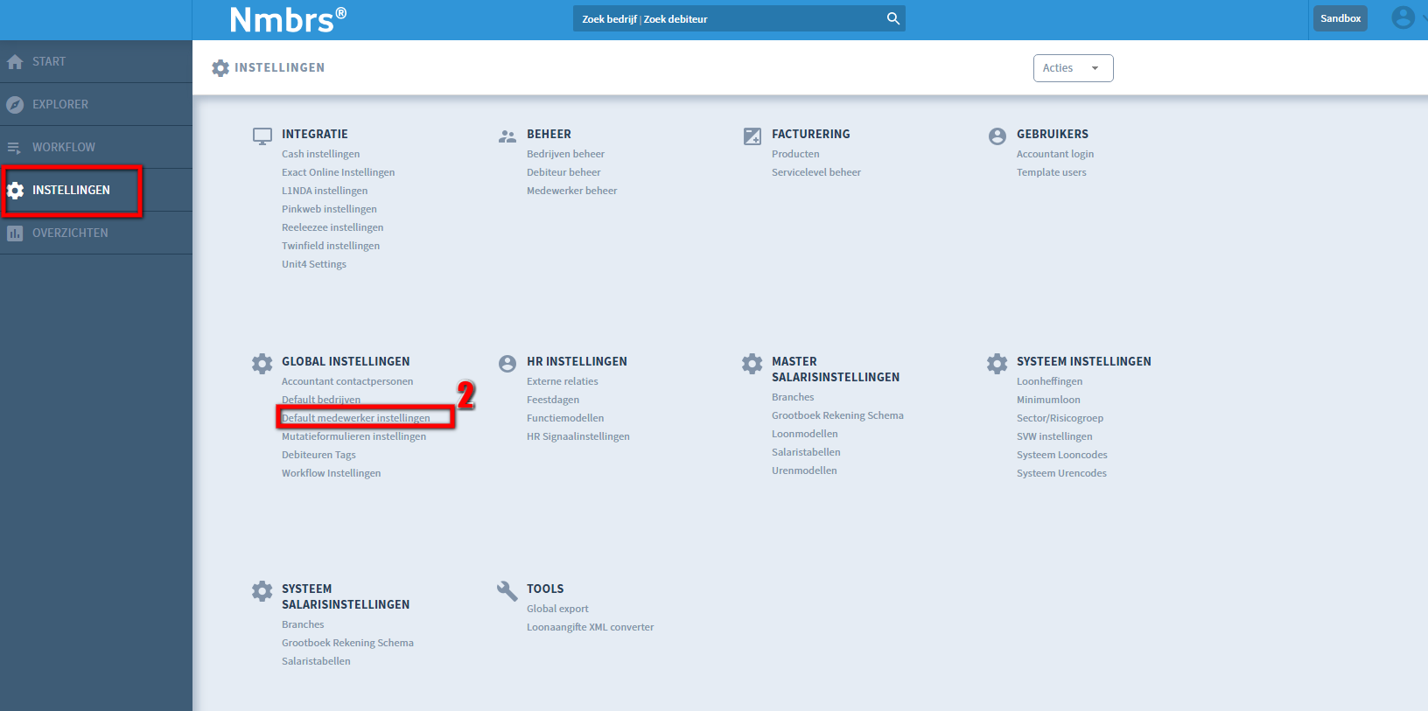The width and height of the screenshot is (1428, 711).
Task: Open Servicelevel beheer link
Action: point(816,172)
